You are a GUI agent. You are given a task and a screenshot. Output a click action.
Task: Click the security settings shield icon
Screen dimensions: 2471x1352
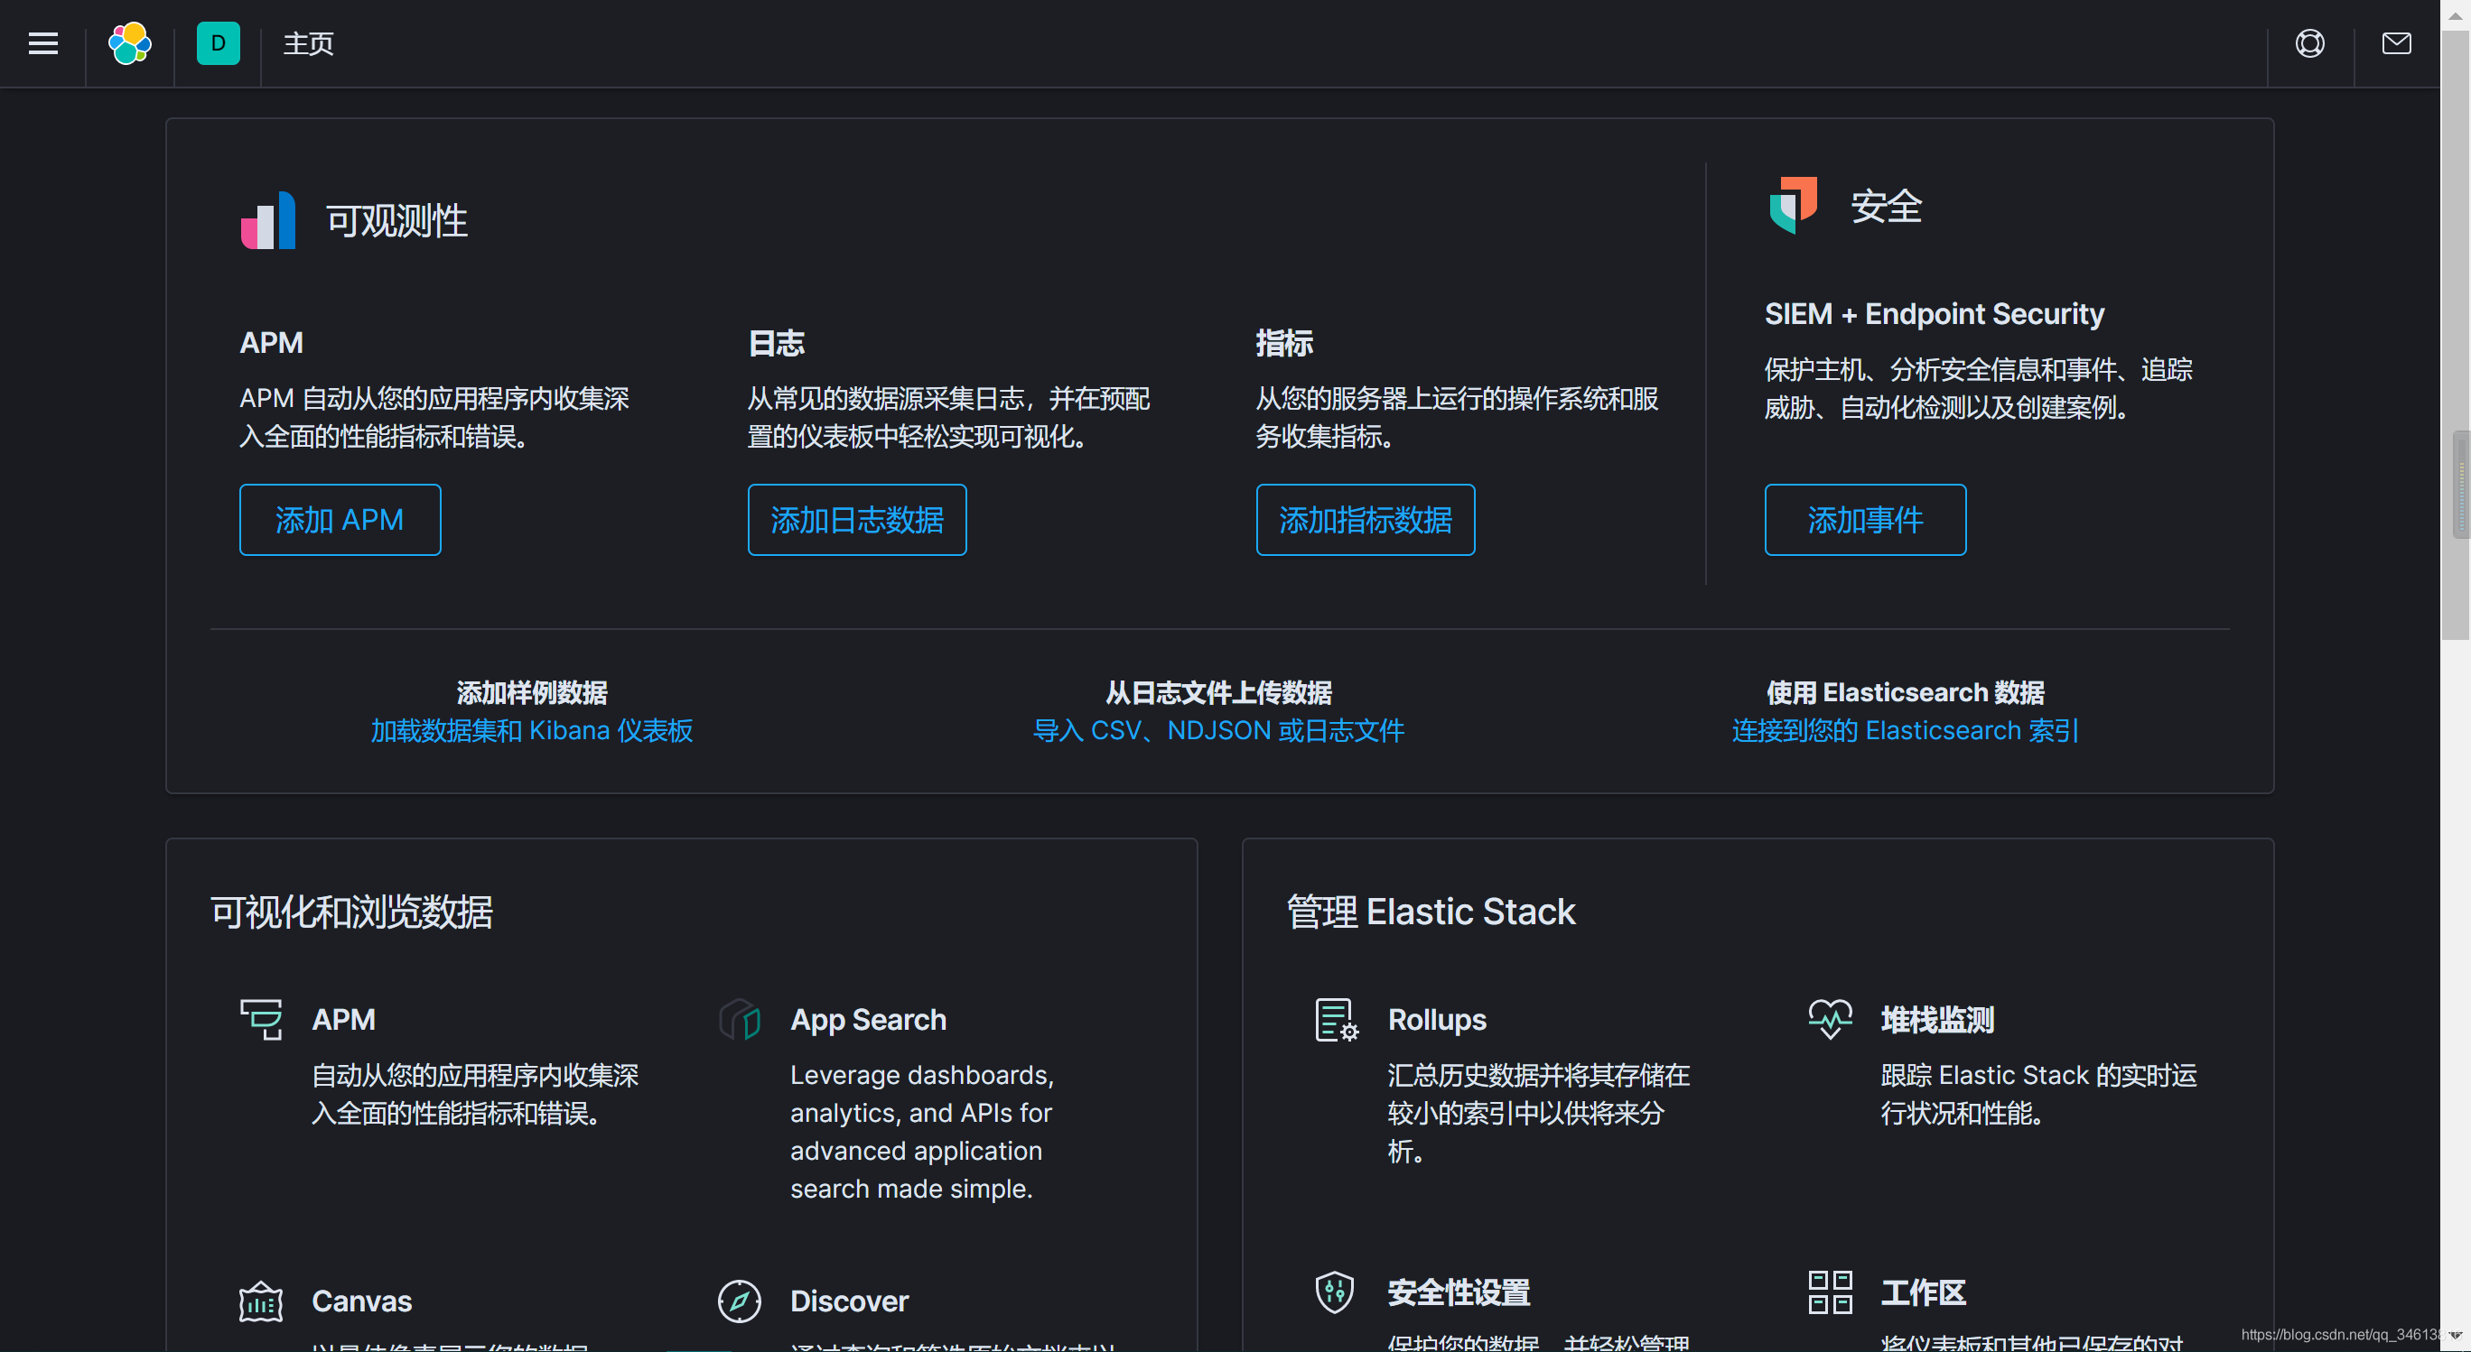click(x=1334, y=1292)
